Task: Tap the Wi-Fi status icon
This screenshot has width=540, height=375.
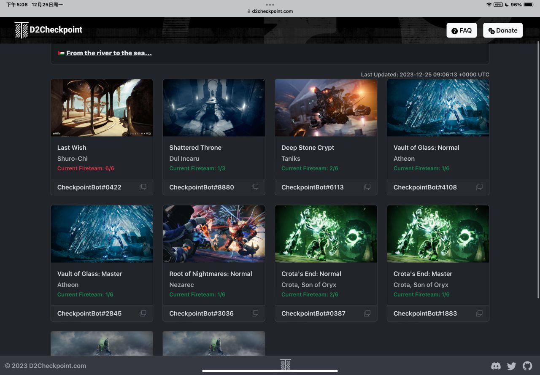Action: pos(489,5)
